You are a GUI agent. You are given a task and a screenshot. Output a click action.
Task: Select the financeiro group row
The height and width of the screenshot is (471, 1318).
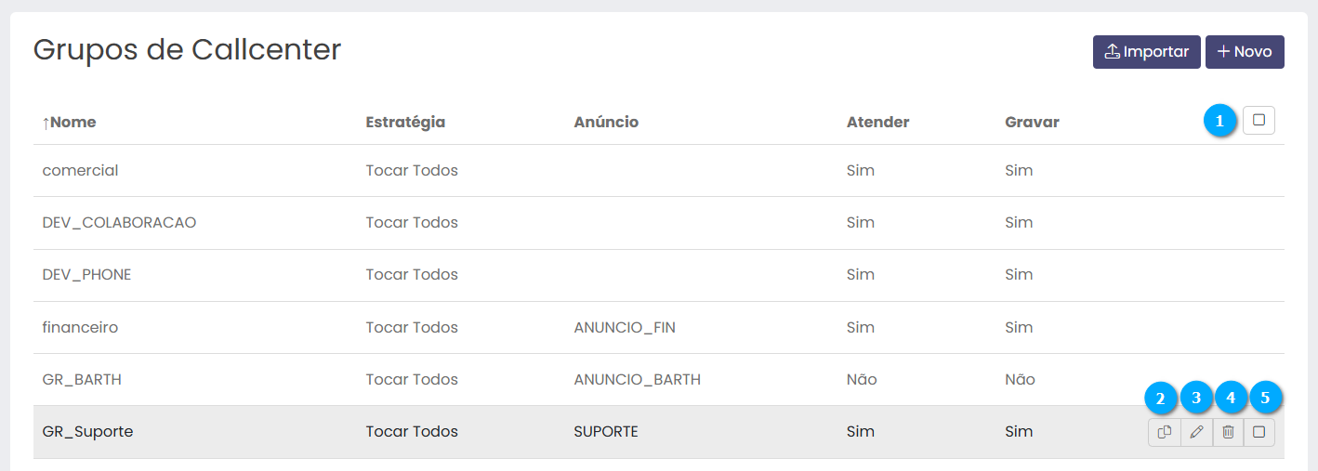(x=80, y=327)
